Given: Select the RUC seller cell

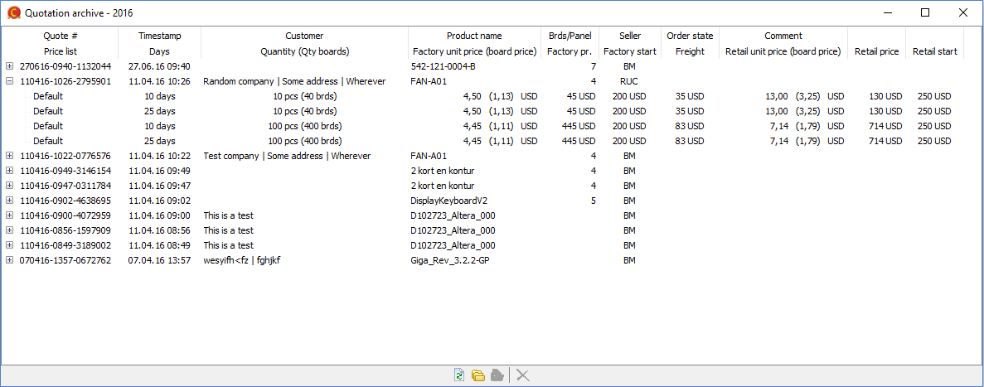Looking at the screenshot, I should [x=629, y=81].
